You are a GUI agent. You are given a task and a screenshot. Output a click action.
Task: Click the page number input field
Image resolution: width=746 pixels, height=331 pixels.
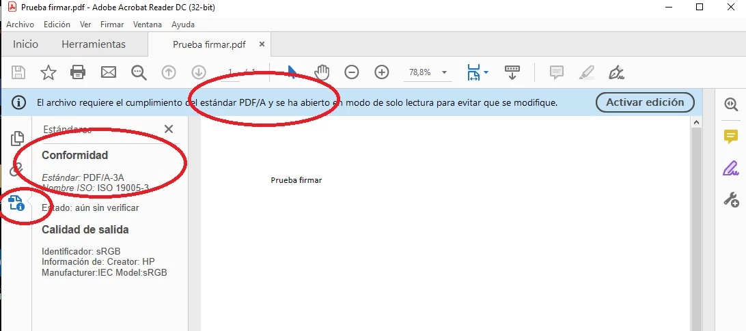click(x=232, y=72)
